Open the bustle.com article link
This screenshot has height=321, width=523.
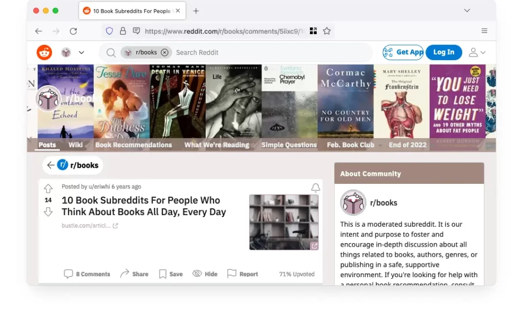click(x=90, y=226)
